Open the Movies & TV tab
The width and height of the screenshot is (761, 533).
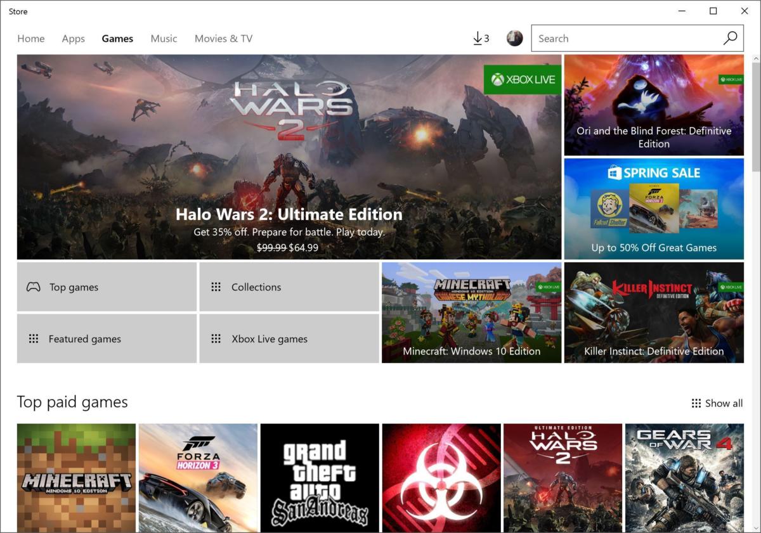click(223, 39)
